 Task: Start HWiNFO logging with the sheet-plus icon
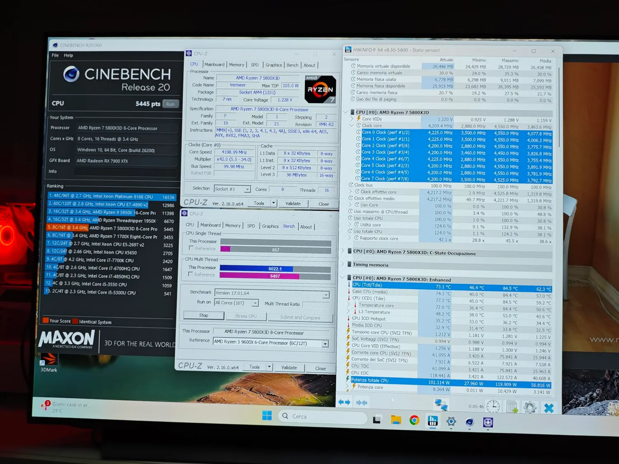pos(512,407)
